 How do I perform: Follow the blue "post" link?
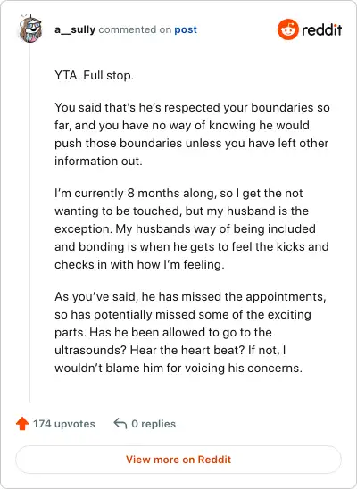[x=186, y=29]
